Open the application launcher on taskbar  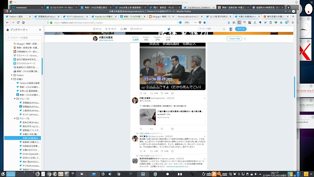(x=2, y=174)
